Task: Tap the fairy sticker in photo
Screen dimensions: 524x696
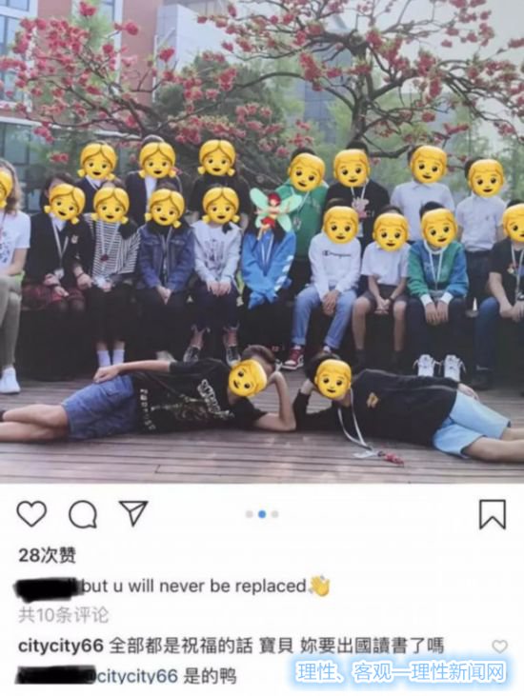Action: pos(271,210)
